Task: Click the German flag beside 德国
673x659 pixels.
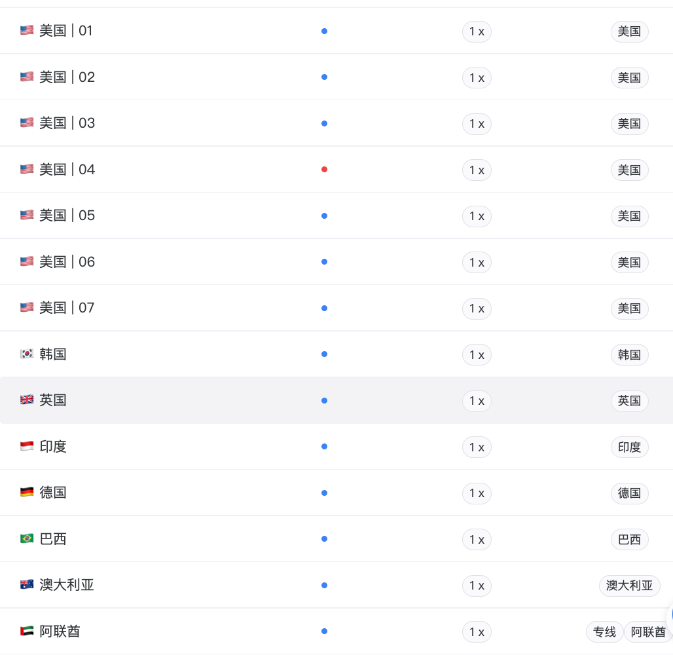Action: coord(27,493)
